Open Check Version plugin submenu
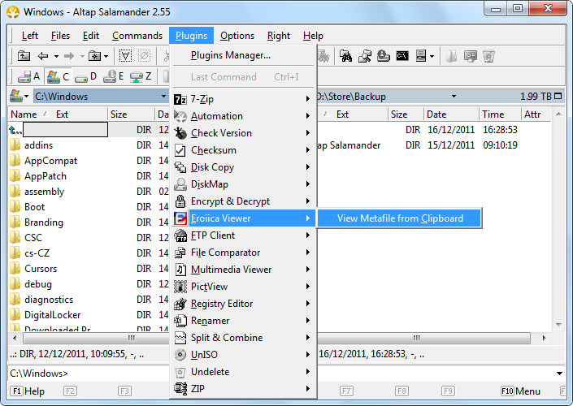The height and width of the screenshot is (406, 573). pyautogui.click(x=243, y=133)
